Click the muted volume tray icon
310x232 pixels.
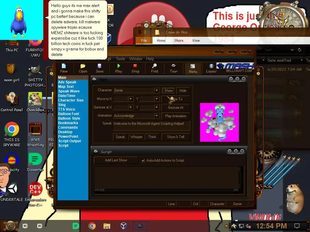(x=248, y=226)
